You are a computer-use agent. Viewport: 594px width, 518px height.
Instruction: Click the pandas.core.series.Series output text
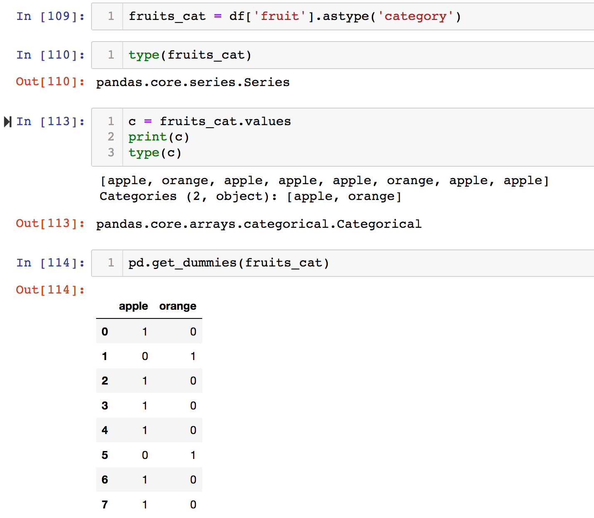click(x=193, y=82)
